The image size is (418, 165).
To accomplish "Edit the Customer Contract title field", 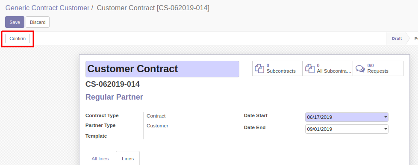I will tap(162, 69).
